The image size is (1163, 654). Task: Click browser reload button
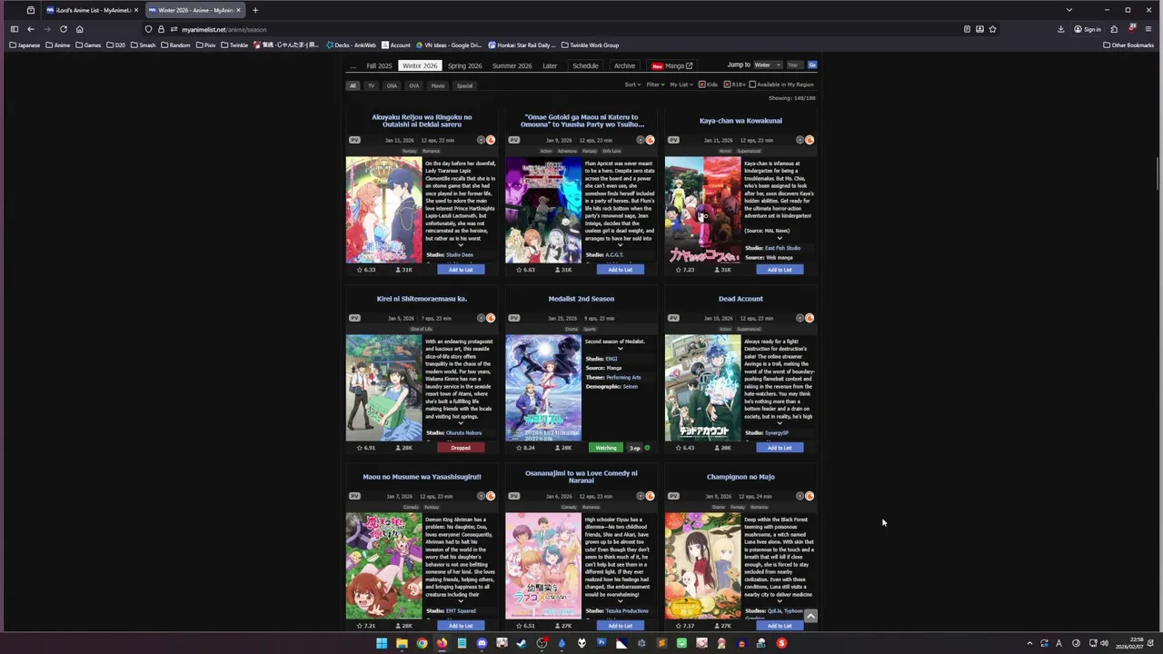63,29
